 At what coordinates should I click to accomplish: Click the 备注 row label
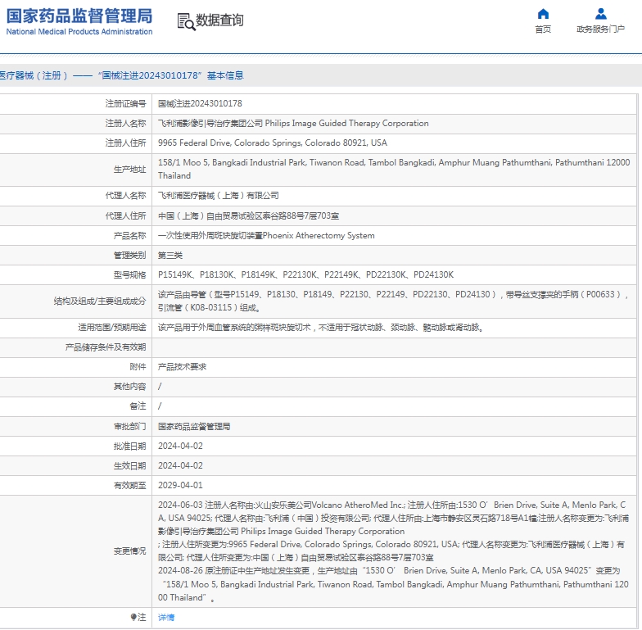click(x=138, y=406)
